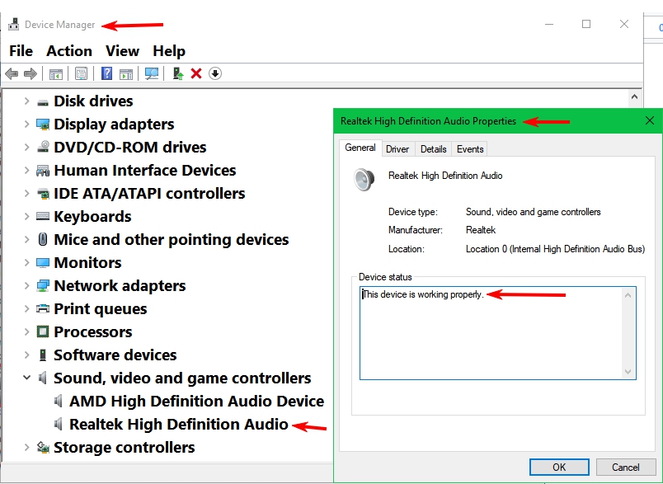Image resolution: width=663 pixels, height=484 pixels.
Task: Expand the Print queues node
Action: pyautogui.click(x=26, y=308)
